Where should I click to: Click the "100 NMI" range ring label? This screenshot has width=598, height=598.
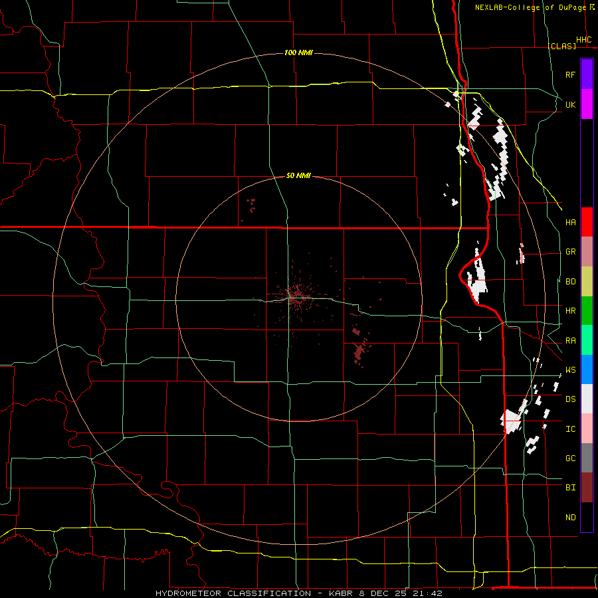(298, 52)
